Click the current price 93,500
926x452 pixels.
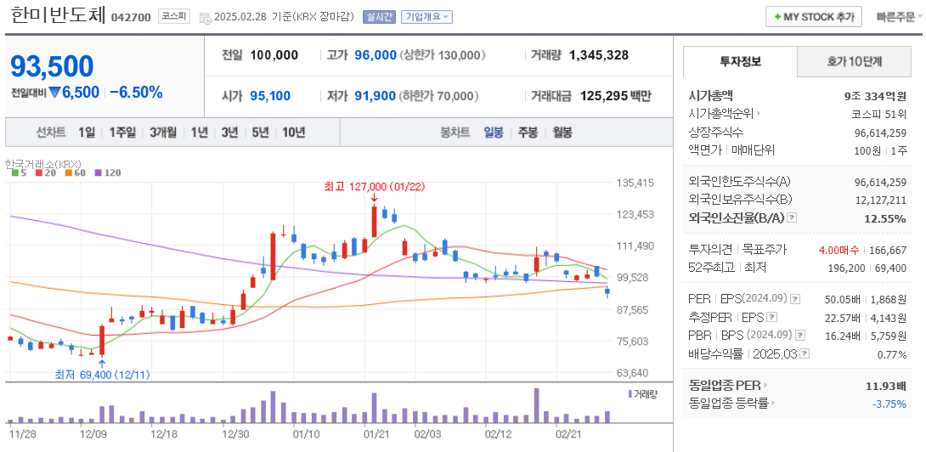(52, 66)
